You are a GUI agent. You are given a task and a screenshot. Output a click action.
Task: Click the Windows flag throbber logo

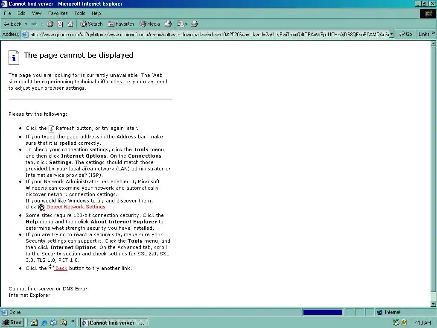[x=428, y=14]
